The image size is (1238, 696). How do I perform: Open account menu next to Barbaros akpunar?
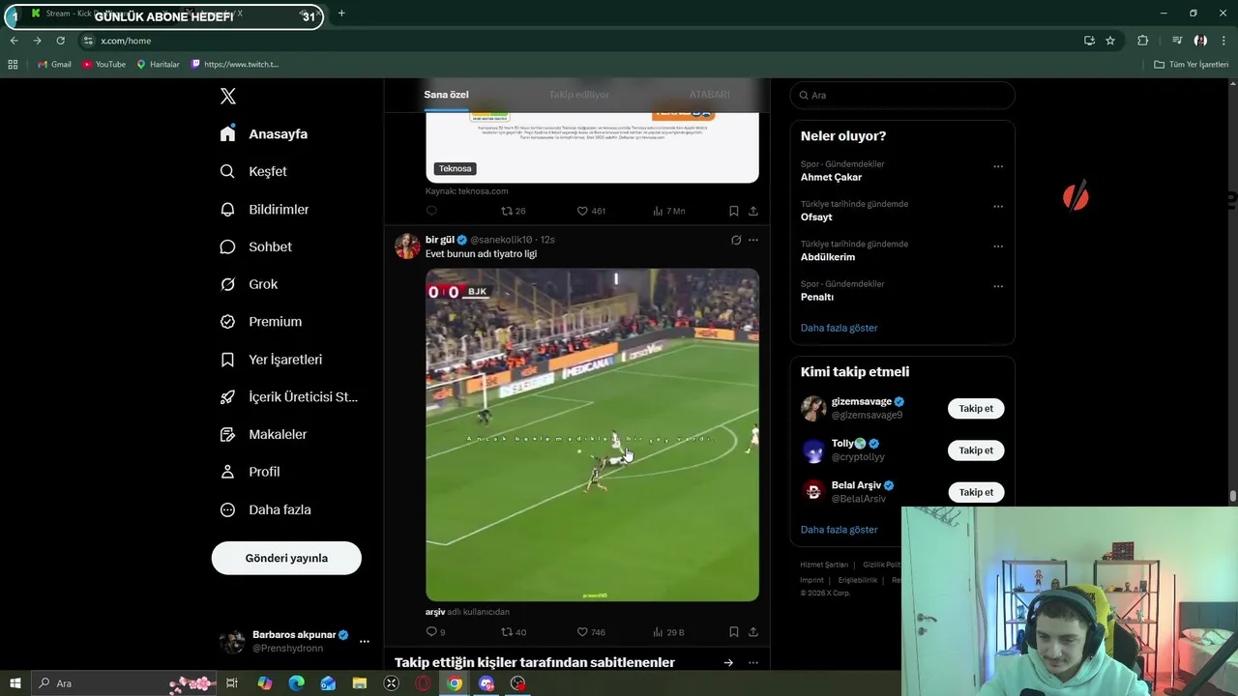(365, 641)
